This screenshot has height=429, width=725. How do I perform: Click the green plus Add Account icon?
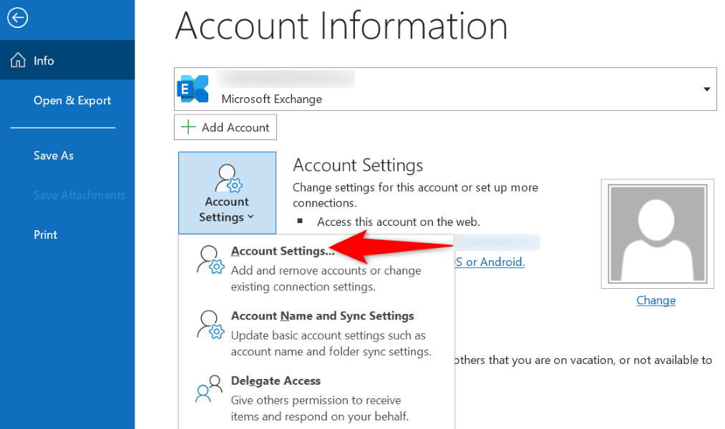pos(188,127)
